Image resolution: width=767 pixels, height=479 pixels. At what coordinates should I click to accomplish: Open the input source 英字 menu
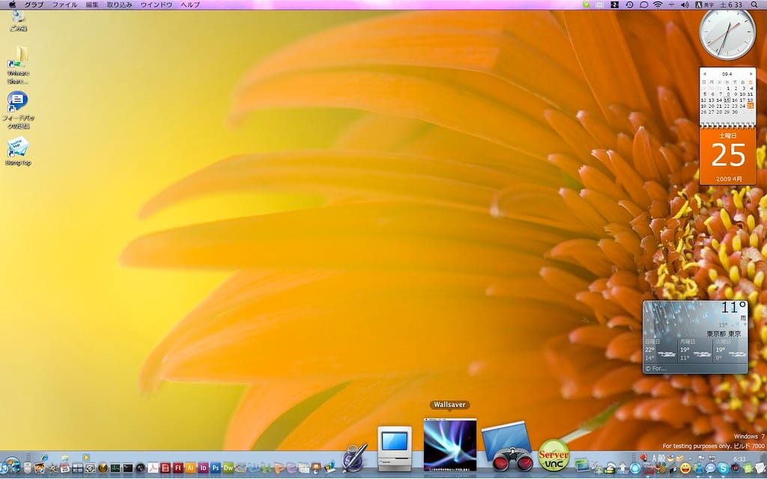pos(705,4)
